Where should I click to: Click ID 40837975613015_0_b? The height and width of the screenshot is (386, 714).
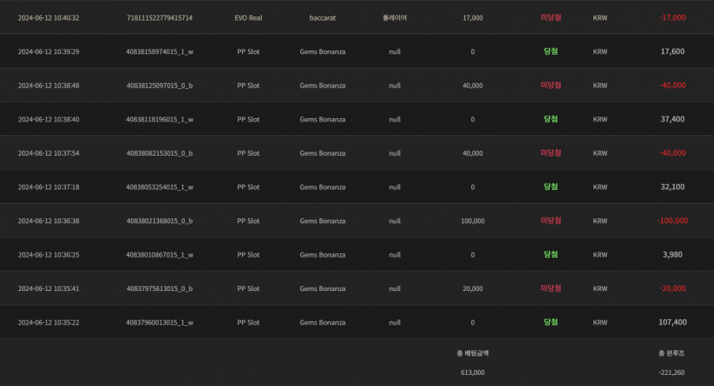[x=159, y=288]
